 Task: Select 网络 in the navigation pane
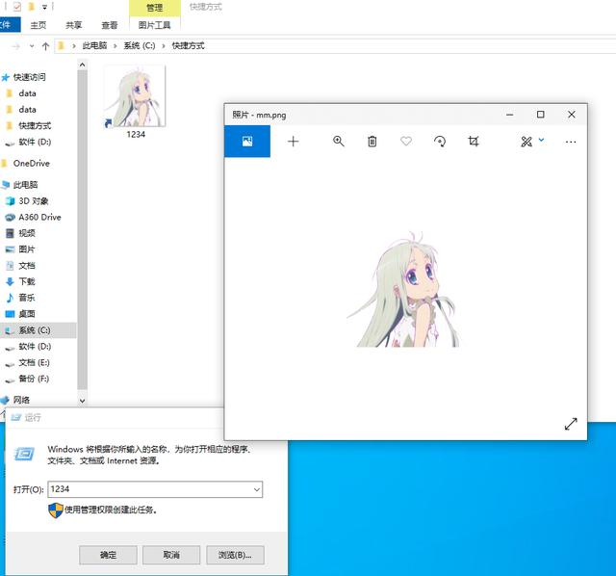[x=21, y=400]
